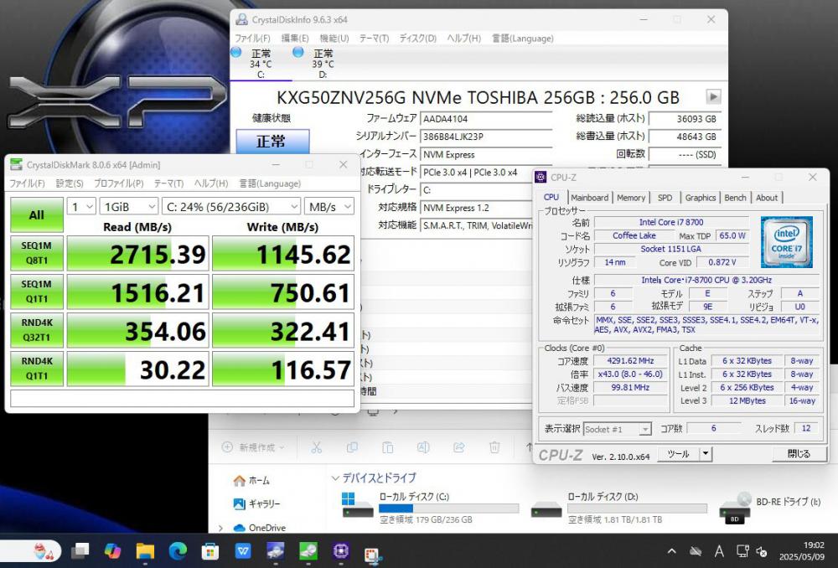838x568 pixels.
Task: Click the next disk arrow in CrystalDiskInfo
Action: tap(713, 96)
